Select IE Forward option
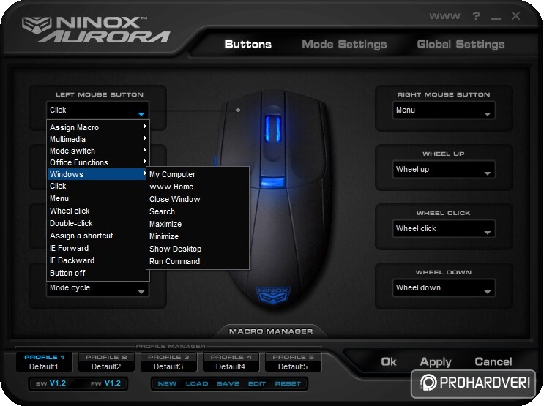Image resolution: width=544 pixels, height=406 pixels. 98,248
